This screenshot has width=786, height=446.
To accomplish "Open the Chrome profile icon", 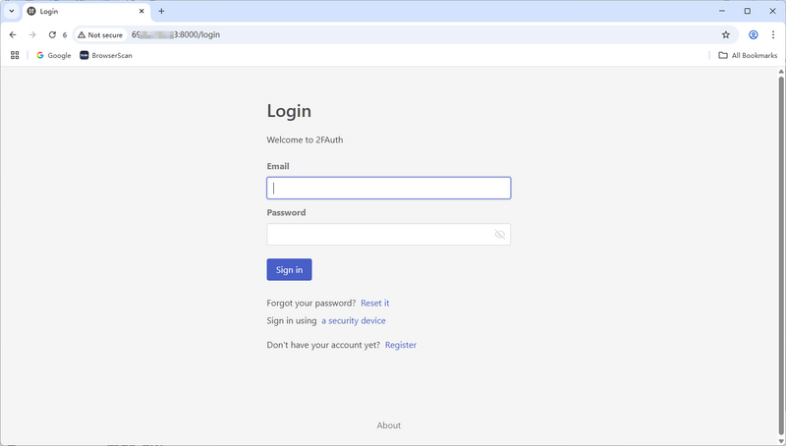I will pyautogui.click(x=754, y=34).
